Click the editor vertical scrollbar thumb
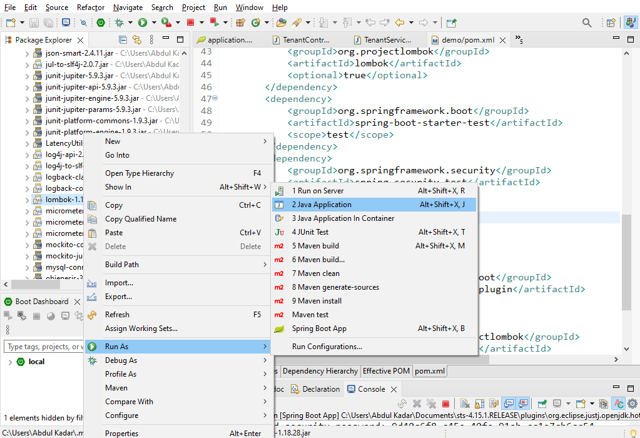640x438 pixels. [x=626, y=262]
